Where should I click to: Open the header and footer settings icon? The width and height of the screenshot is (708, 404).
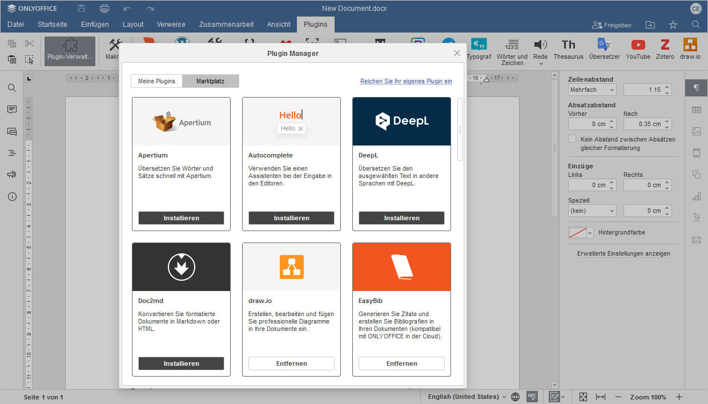[696, 153]
